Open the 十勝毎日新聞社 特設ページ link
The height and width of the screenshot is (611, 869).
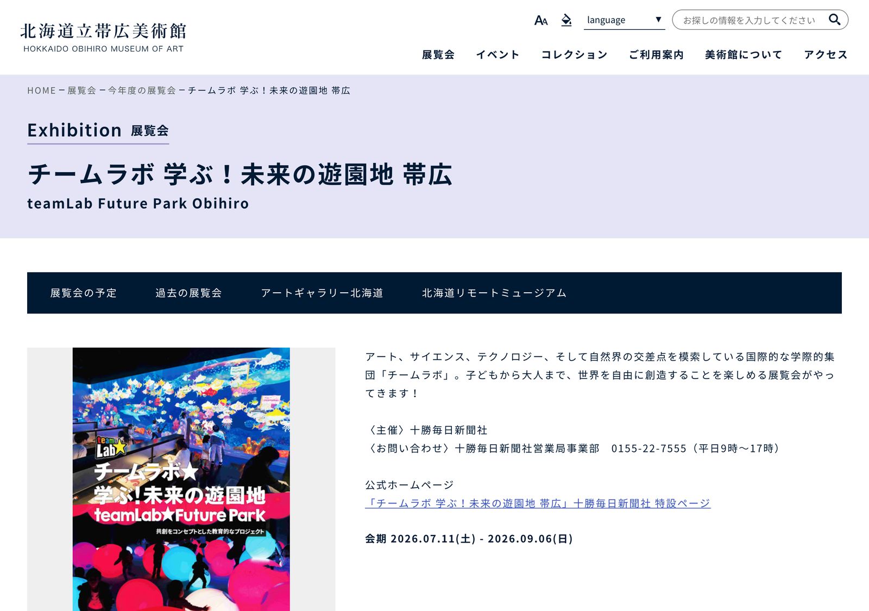click(538, 503)
